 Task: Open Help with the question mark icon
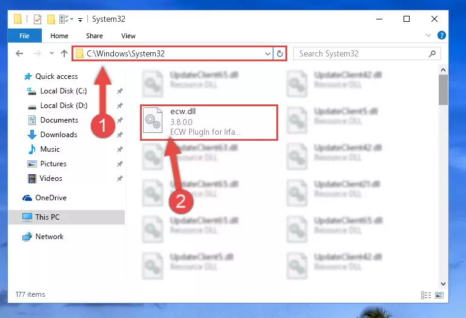click(x=441, y=35)
